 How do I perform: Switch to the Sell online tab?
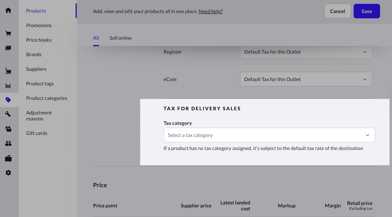pos(121,38)
